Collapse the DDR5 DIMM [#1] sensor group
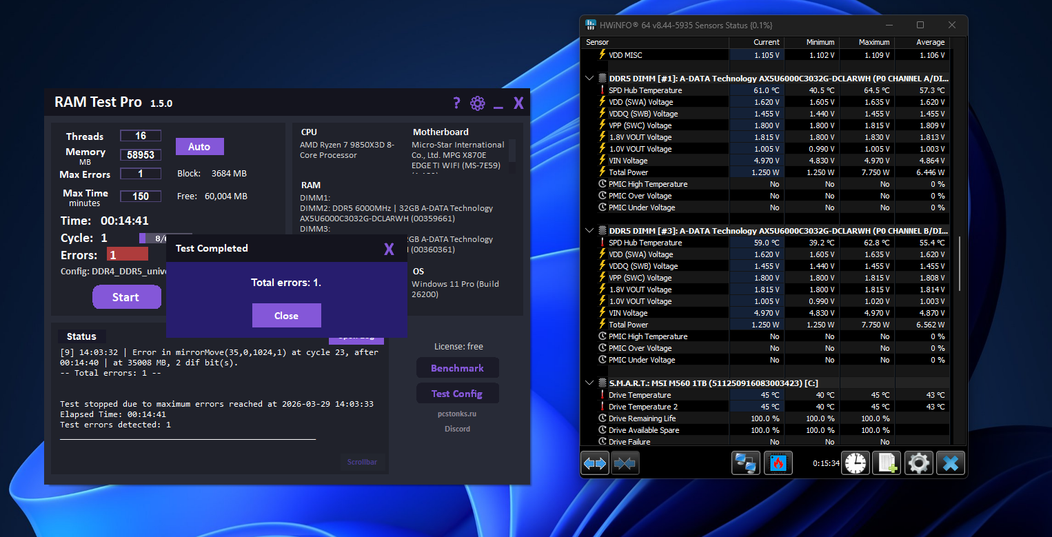Viewport: 1052px width, 537px height. click(x=589, y=79)
